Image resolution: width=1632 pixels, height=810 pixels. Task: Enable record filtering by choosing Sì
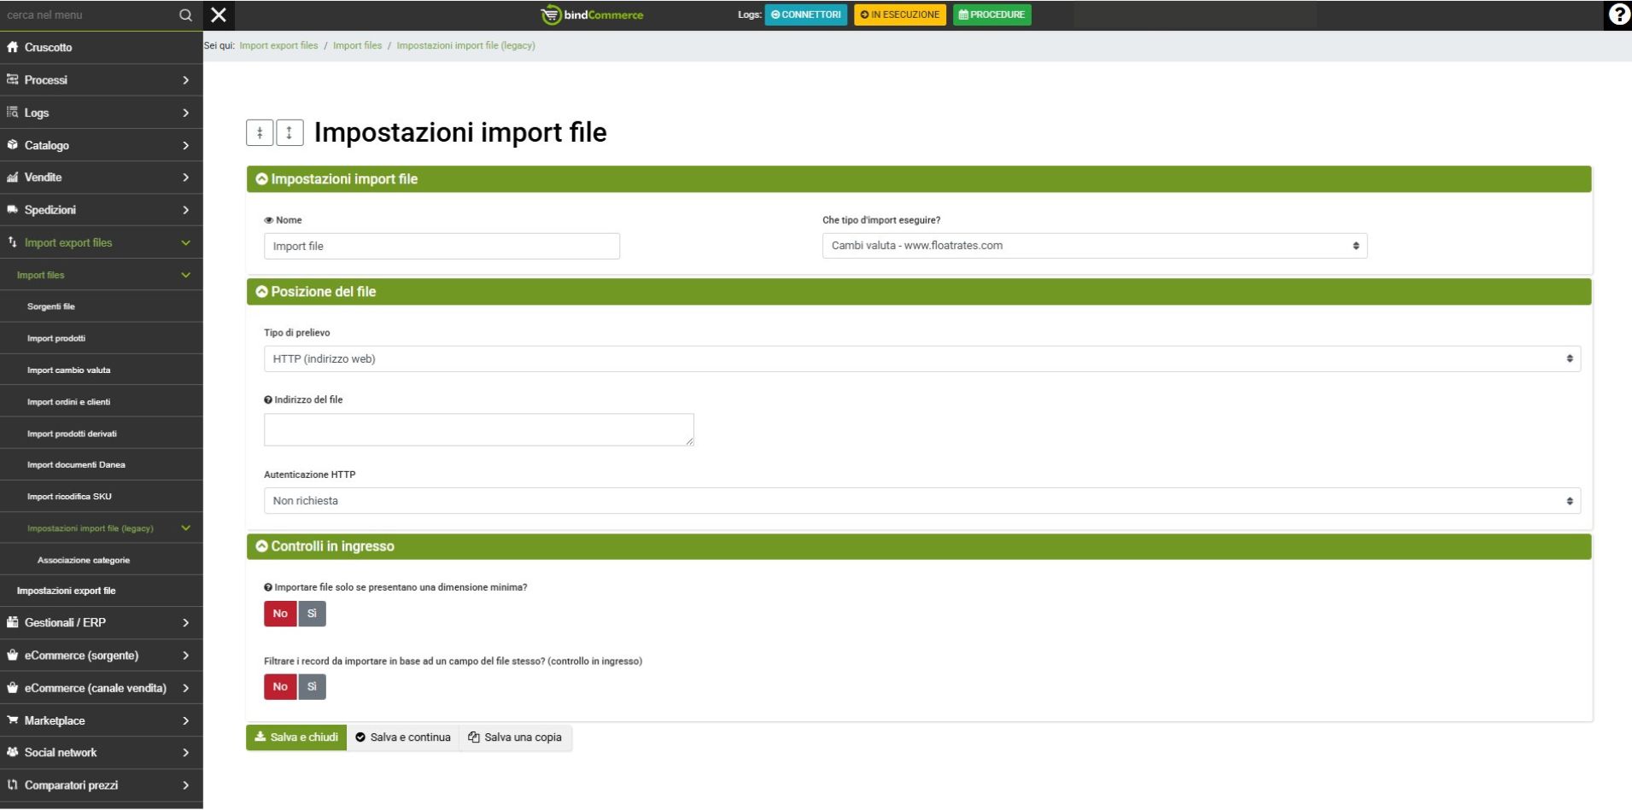point(312,687)
